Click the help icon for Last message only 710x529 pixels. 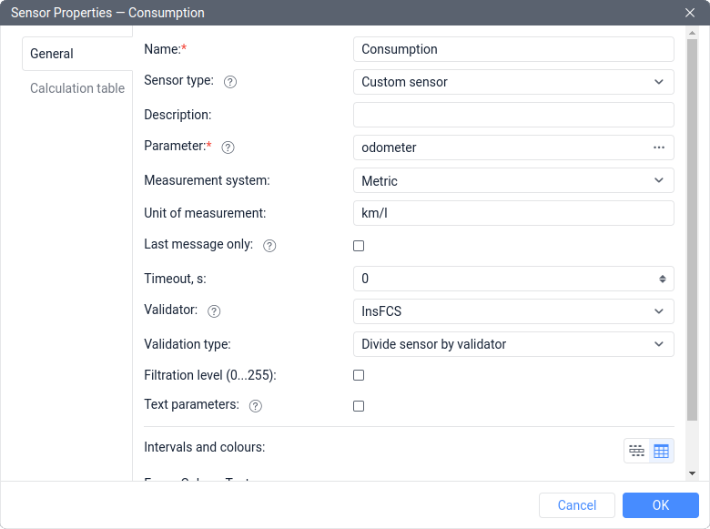tap(269, 246)
